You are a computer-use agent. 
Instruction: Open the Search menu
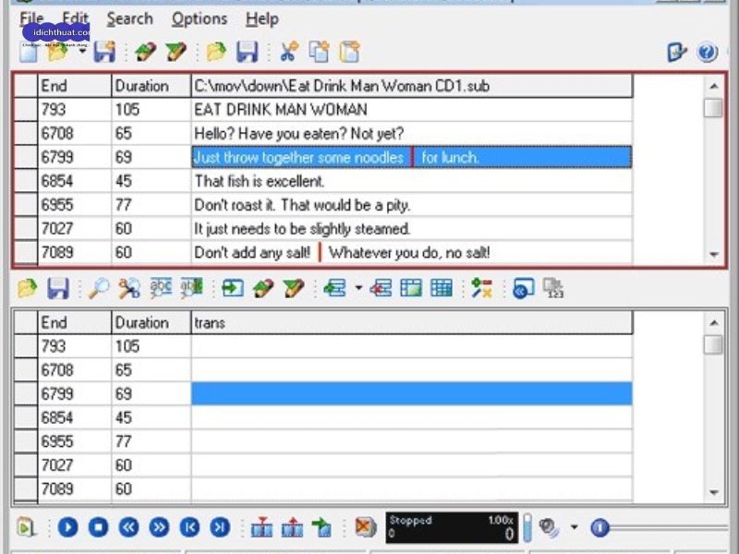click(129, 18)
